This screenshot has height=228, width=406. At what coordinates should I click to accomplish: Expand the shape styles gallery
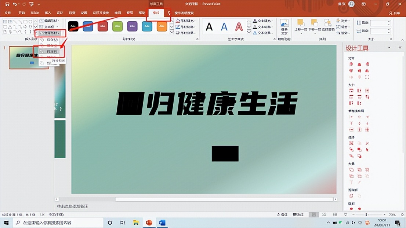pyautogui.click(x=172, y=32)
